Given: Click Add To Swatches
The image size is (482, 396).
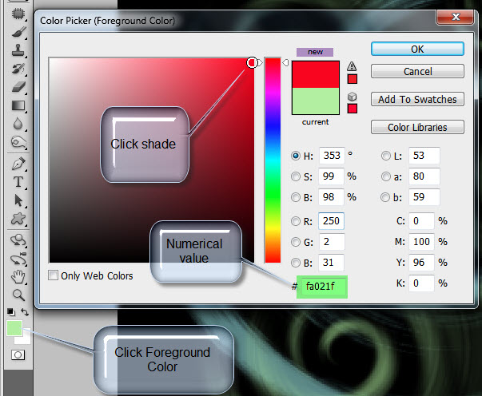Looking at the screenshot, I should [417, 99].
